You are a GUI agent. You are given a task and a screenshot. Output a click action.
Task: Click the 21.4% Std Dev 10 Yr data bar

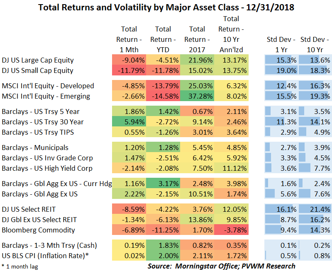(x=315, y=209)
